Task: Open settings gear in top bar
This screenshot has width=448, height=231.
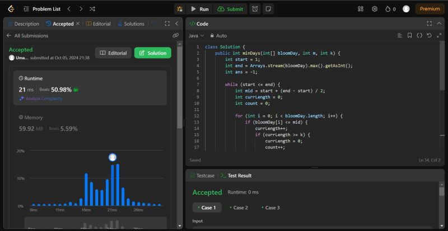Action: pyautogui.click(x=375, y=9)
